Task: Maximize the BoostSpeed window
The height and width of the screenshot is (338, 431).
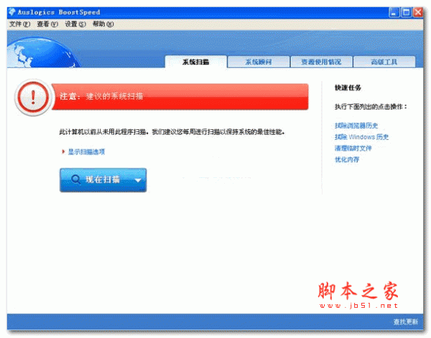Action: 406,12
